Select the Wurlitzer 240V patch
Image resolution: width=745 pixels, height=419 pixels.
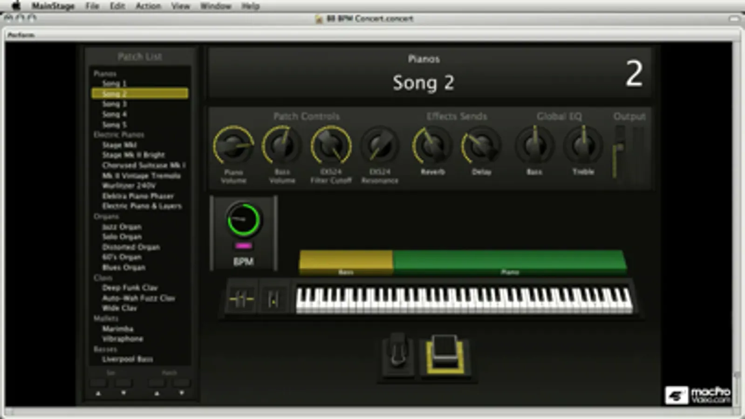click(x=129, y=185)
